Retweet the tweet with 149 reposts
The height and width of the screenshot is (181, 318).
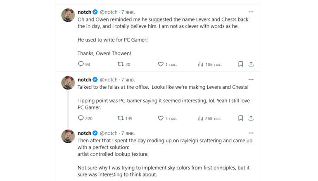[x=121, y=118]
